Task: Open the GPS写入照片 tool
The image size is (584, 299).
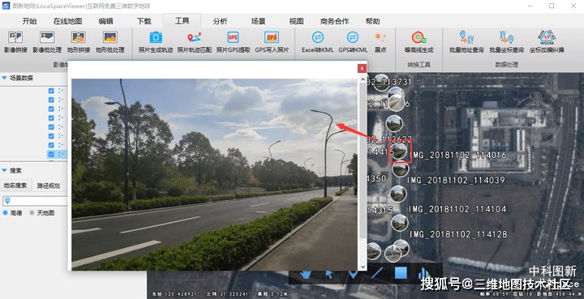Action: point(272,41)
